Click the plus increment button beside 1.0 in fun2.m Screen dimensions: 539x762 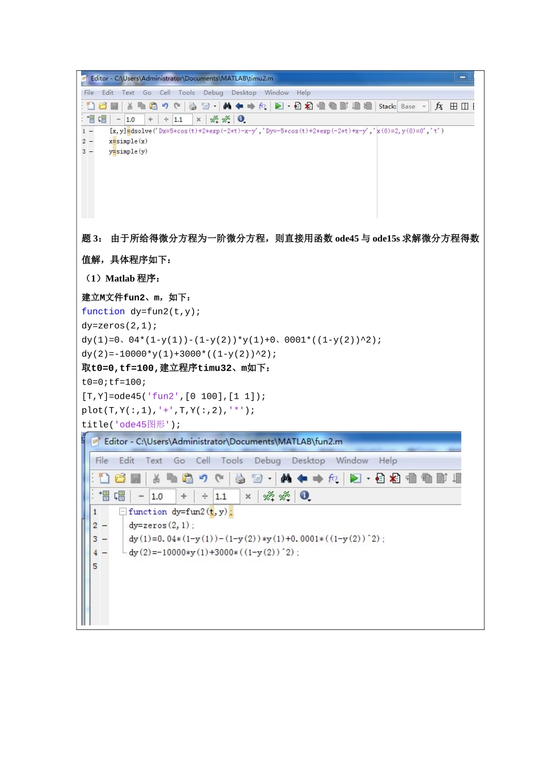coord(184,496)
